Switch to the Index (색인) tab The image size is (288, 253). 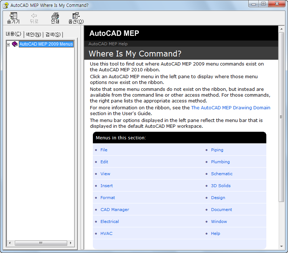pos(34,34)
